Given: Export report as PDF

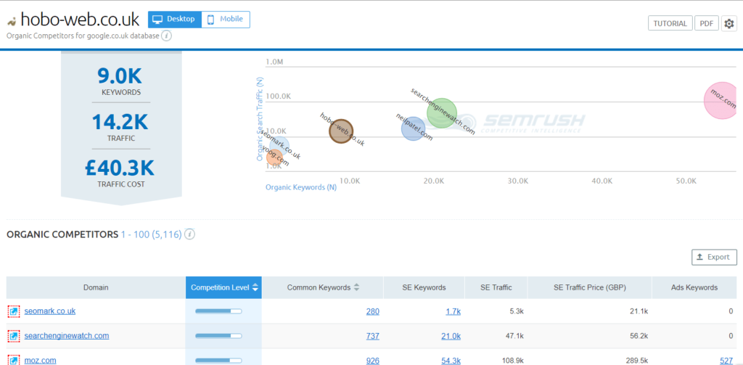Looking at the screenshot, I should click(x=707, y=23).
